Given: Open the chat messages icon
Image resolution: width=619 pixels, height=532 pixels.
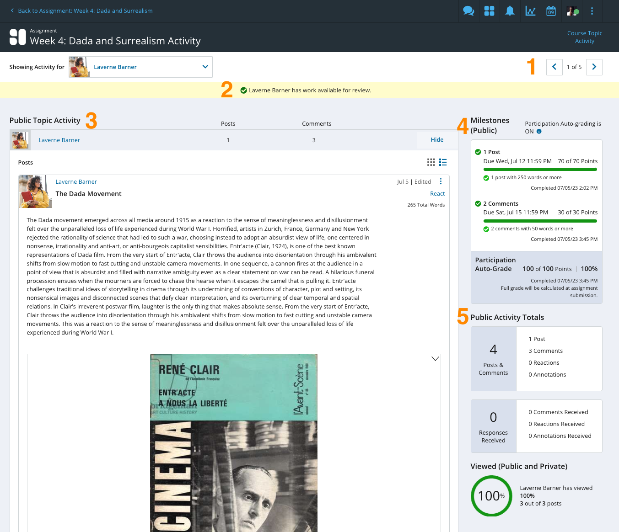Looking at the screenshot, I should click(468, 11).
